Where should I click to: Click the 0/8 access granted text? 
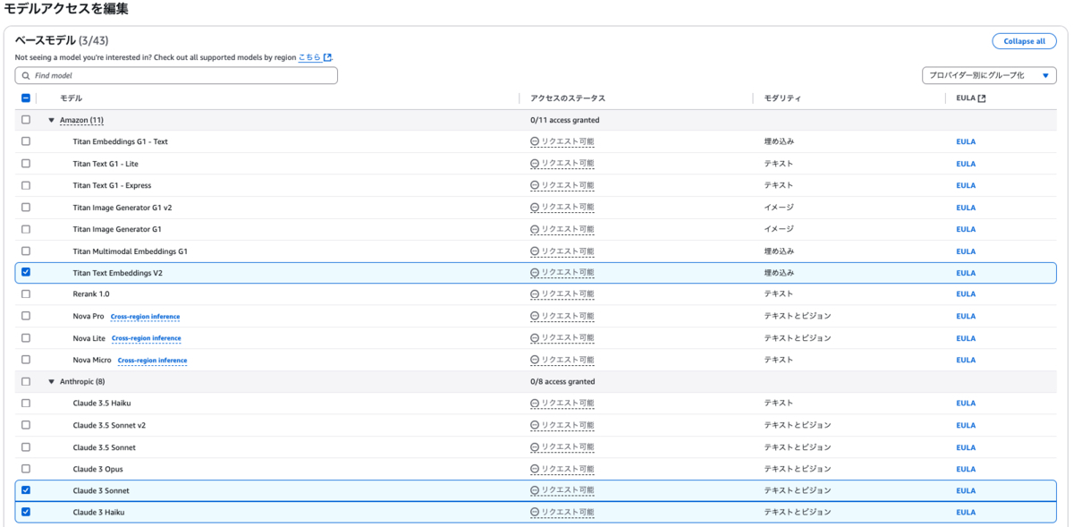(562, 381)
